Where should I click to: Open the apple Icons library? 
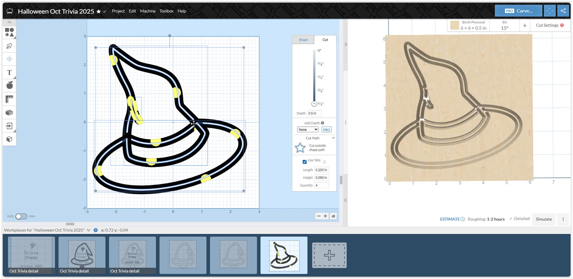pyautogui.click(x=9, y=85)
